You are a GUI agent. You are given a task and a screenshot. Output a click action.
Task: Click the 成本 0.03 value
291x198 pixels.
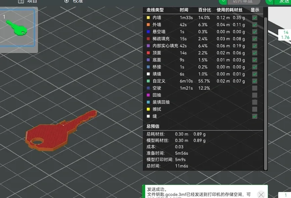coord(179,147)
